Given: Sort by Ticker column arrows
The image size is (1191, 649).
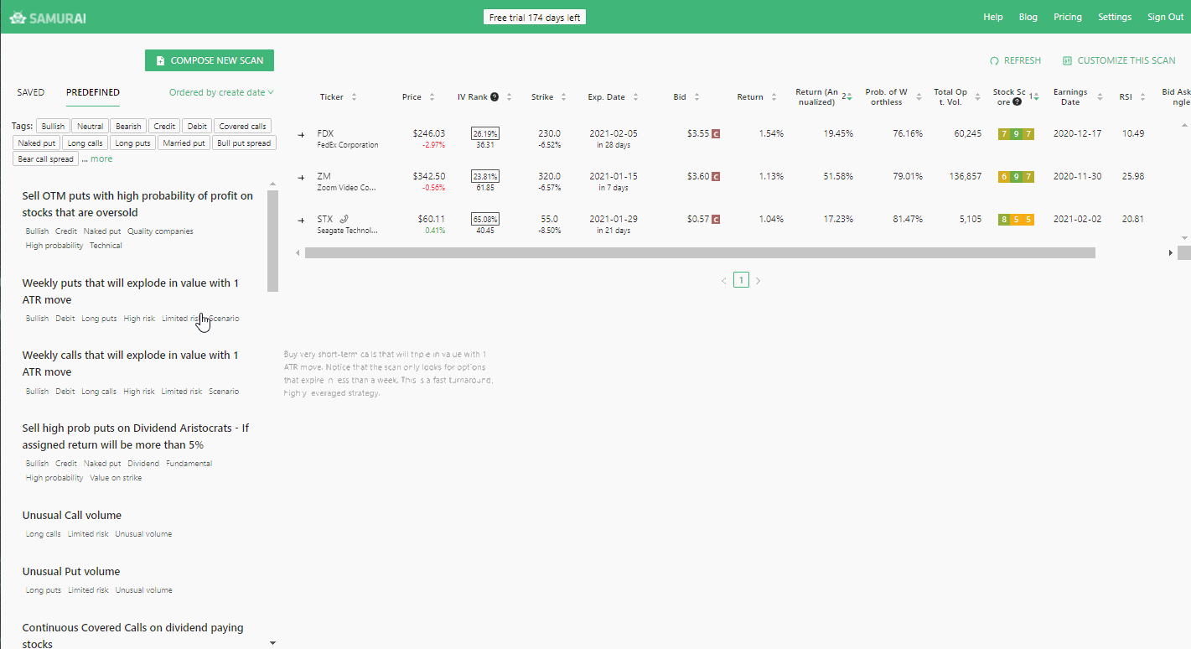Looking at the screenshot, I should pos(354,97).
